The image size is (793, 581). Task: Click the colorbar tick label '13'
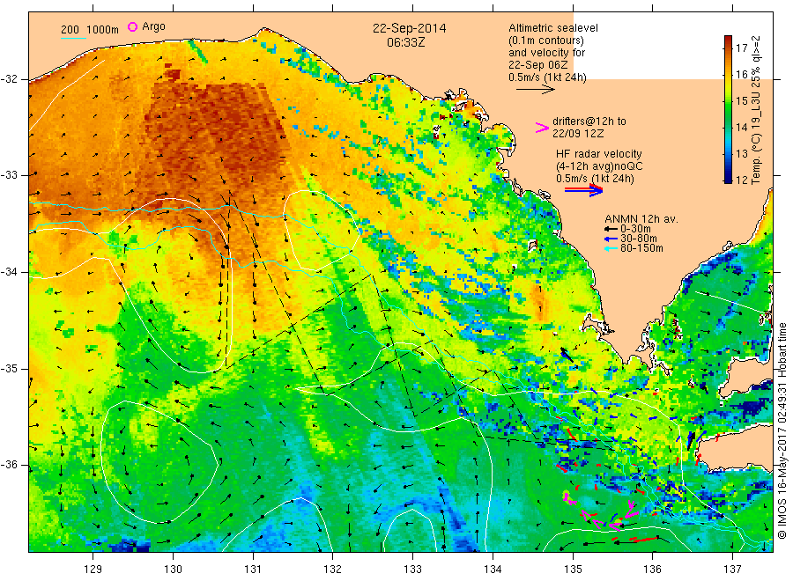tap(741, 153)
